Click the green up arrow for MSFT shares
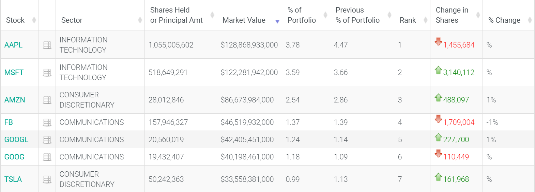535x192 pixels. (438, 70)
